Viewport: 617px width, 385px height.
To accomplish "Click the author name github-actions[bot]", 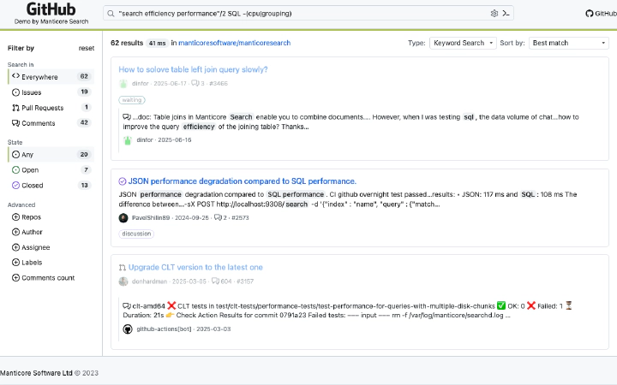I will click(x=164, y=329).
